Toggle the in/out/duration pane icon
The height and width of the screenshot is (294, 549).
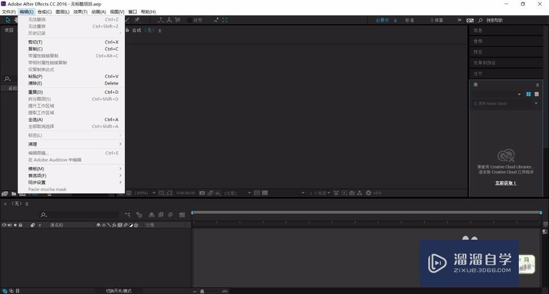(x=18, y=291)
